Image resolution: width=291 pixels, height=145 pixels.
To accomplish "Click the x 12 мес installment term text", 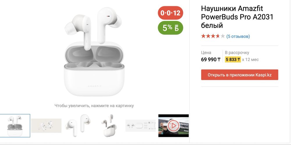I will point(250,59).
